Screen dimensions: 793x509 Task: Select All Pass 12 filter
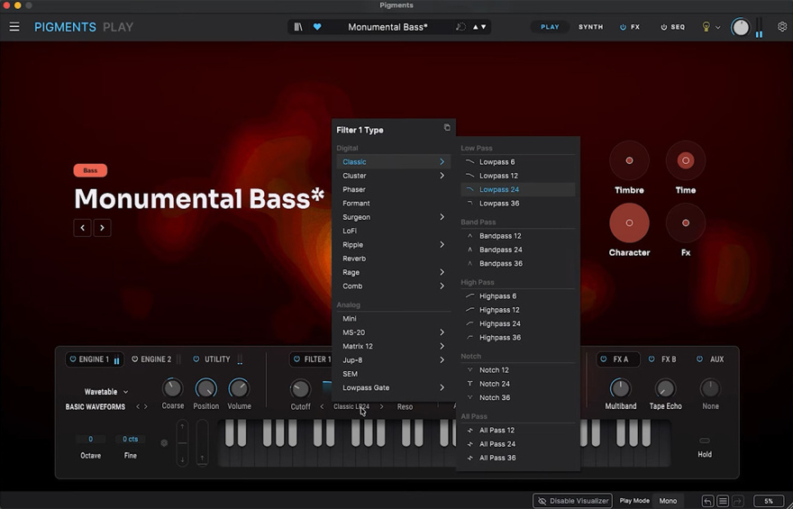click(x=518, y=430)
